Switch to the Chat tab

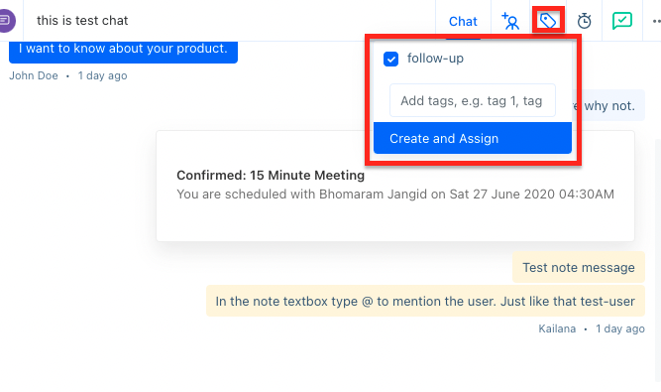[463, 21]
